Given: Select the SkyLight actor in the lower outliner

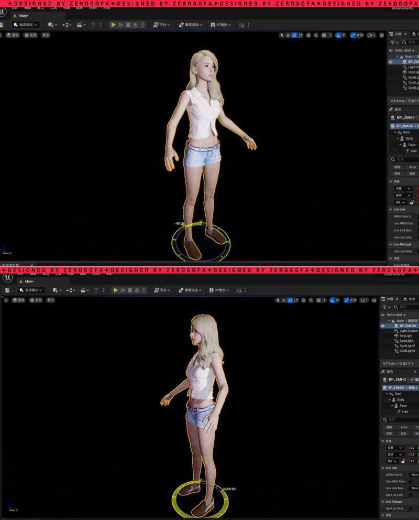Looking at the screenshot, I should coord(406,336).
